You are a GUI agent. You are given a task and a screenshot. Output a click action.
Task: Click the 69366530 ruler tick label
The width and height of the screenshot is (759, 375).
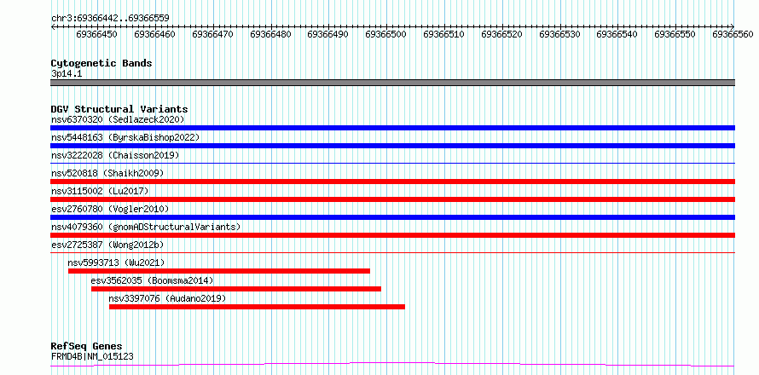(559, 35)
